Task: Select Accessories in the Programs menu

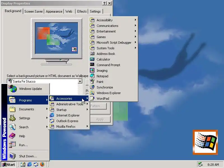Action: click(x=69, y=99)
